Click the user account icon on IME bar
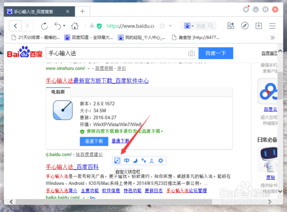This screenshot has height=212, width=287. pos(152,160)
